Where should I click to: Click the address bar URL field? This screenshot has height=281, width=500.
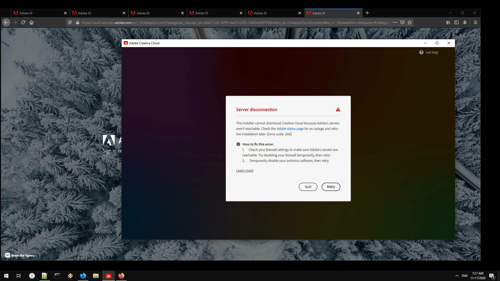(x=234, y=23)
